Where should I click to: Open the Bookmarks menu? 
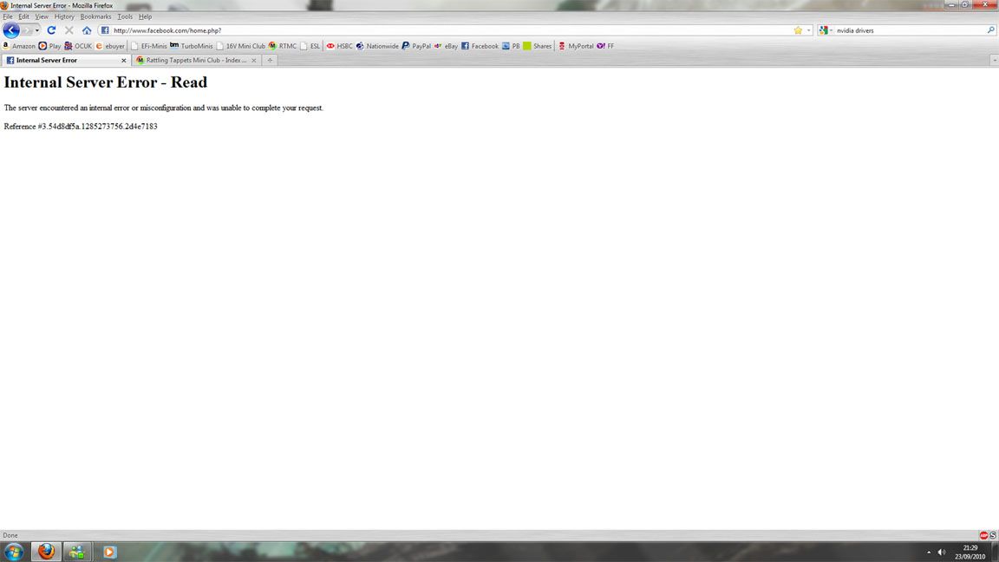click(95, 16)
